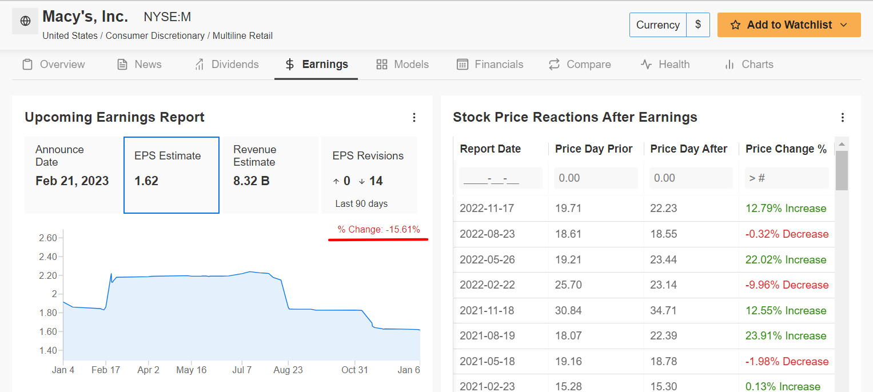Screen dimensions: 873x392
Task: Click the Aug 23 chart axis label
Action: point(289,370)
